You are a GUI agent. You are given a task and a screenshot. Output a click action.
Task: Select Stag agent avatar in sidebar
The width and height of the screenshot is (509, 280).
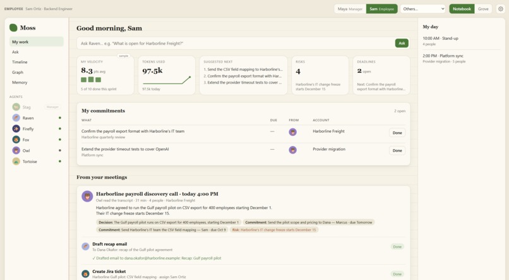[x=16, y=107]
